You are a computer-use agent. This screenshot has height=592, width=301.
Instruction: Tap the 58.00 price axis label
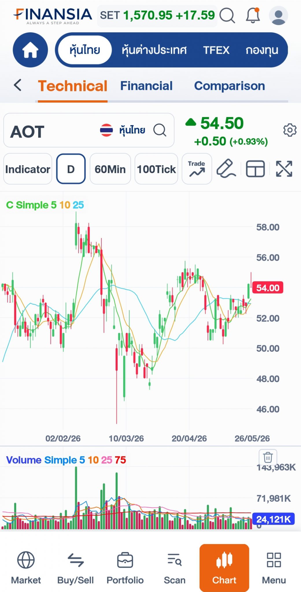[268, 227]
